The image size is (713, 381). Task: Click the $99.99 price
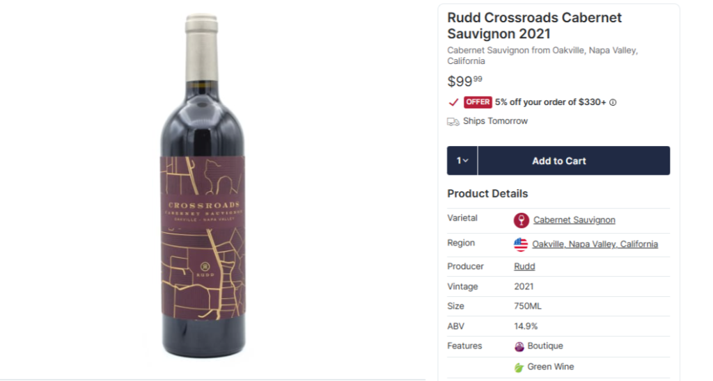pos(466,81)
